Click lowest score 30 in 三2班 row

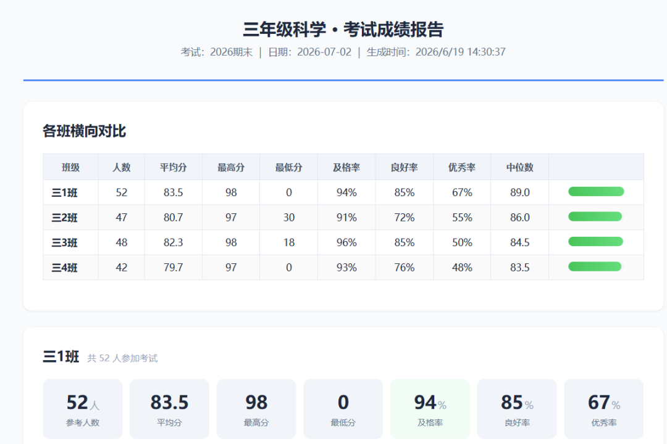(x=289, y=218)
